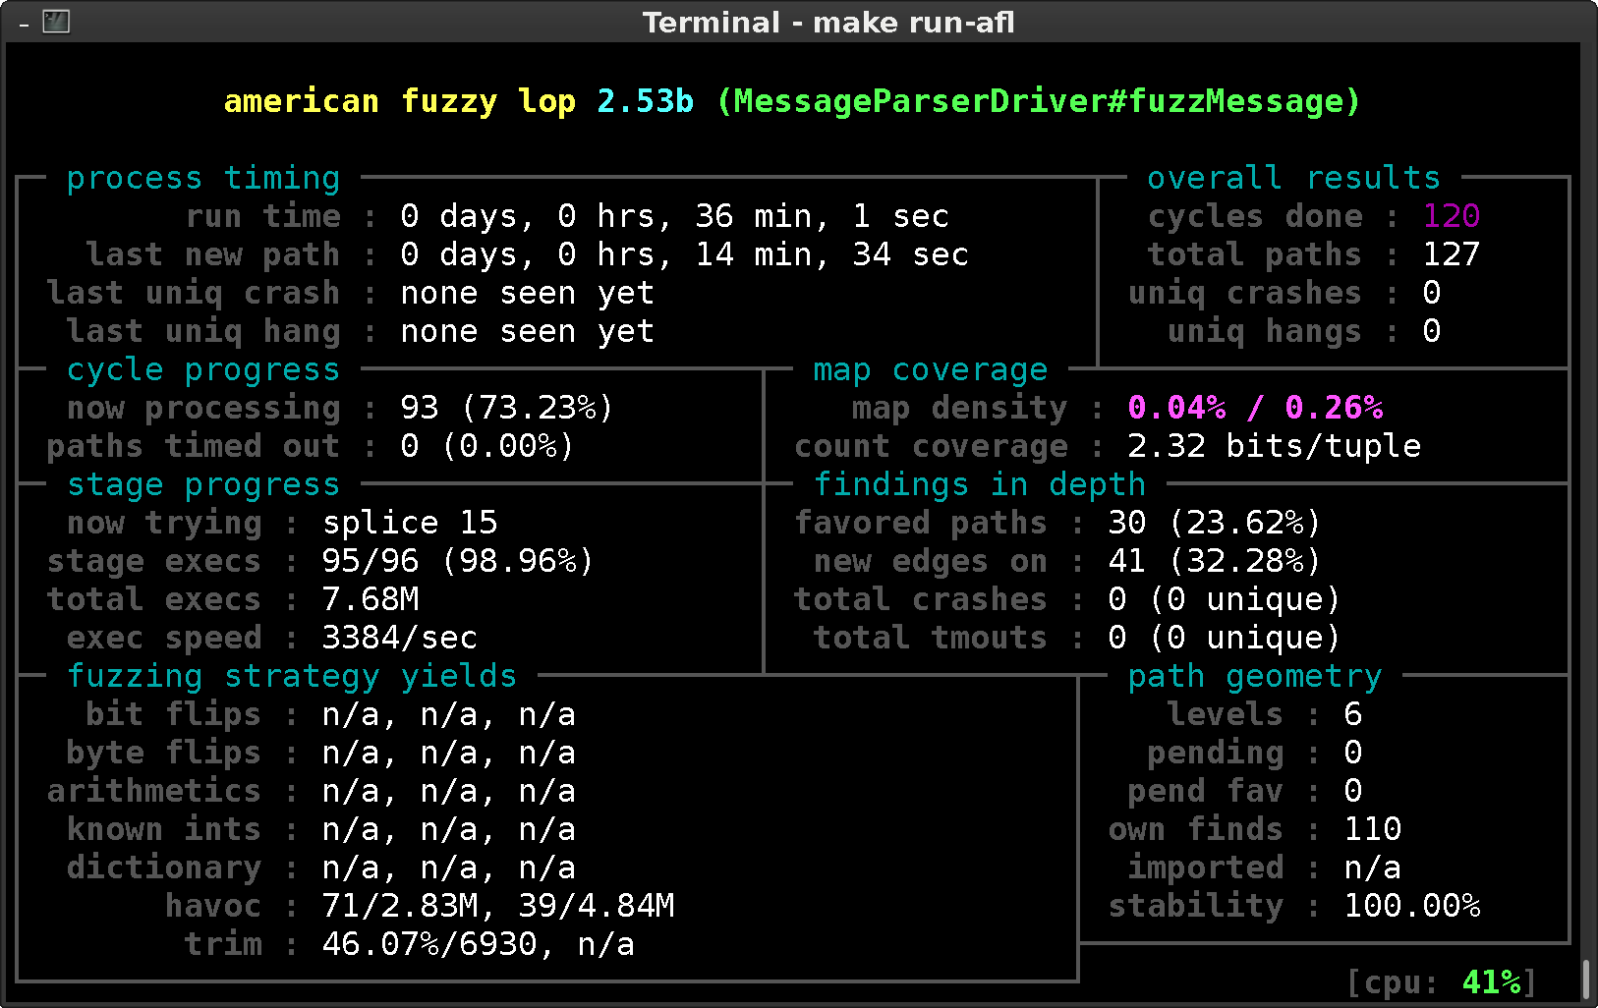Click the 'dictionary' row label
Viewport: 1598px width, 1008px height.
pyautogui.click(x=164, y=868)
